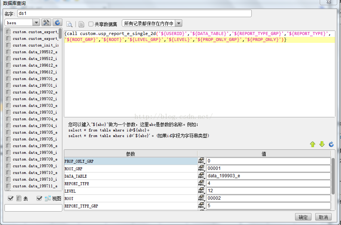Select table custom.data_199702_e
The height and width of the screenshot is (225, 341).
pos(35,92)
